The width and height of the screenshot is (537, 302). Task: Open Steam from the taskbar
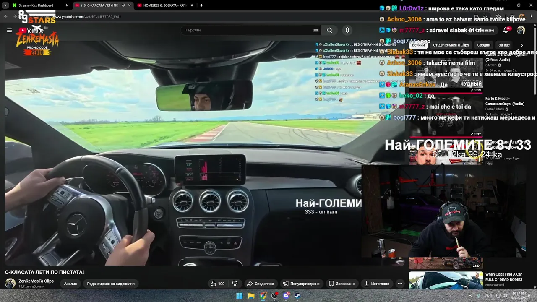297,296
